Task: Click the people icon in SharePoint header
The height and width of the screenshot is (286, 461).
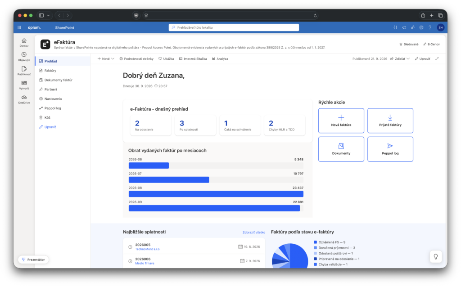Action: 413,27
